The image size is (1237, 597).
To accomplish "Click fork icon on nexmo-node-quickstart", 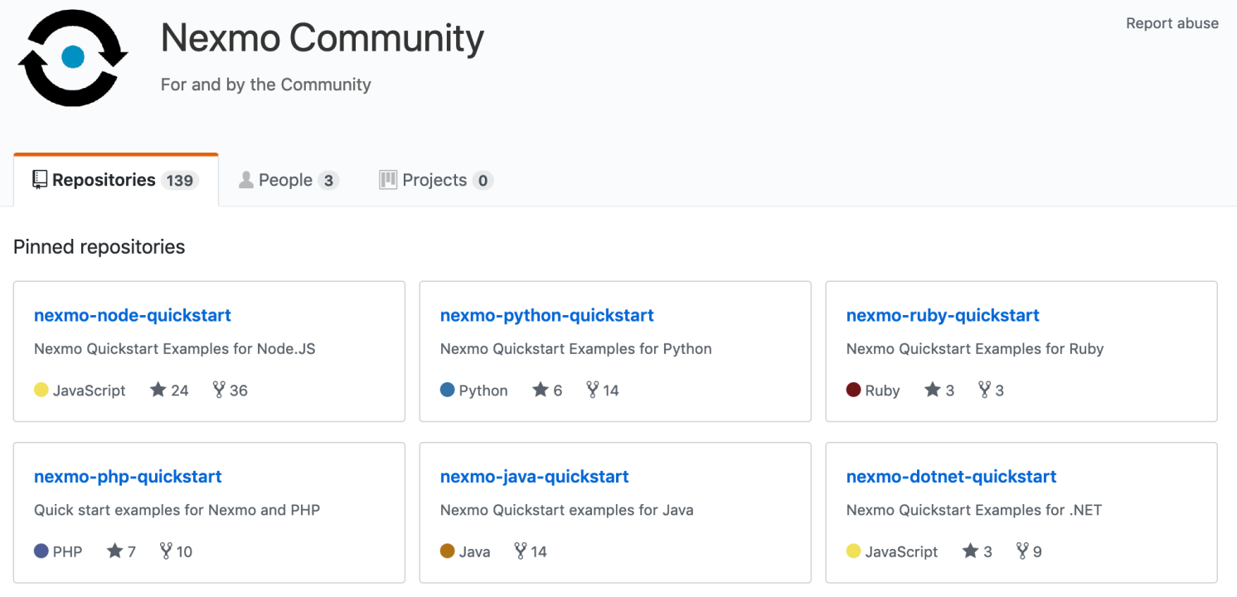I will point(219,390).
